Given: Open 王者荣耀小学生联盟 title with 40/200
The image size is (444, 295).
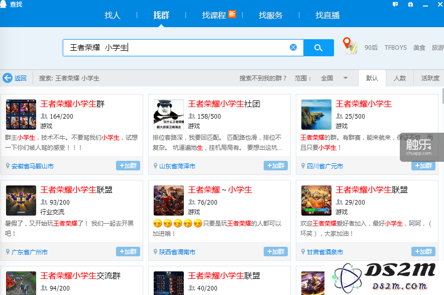Looking at the screenshot, I should tap(224, 276).
